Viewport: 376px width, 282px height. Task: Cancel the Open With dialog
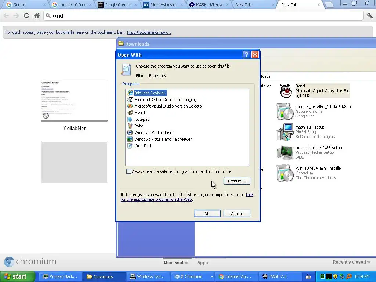point(237,213)
